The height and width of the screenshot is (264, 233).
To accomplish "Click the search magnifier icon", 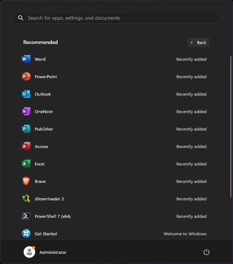I will [21, 18].
